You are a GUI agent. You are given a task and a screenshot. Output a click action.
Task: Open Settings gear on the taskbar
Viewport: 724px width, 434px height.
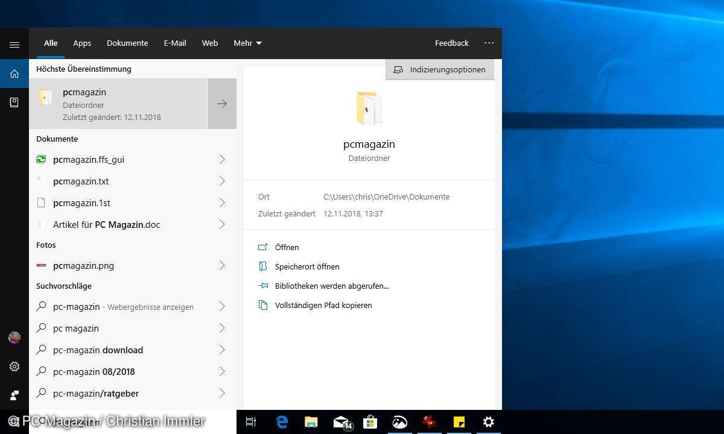pyautogui.click(x=489, y=422)
